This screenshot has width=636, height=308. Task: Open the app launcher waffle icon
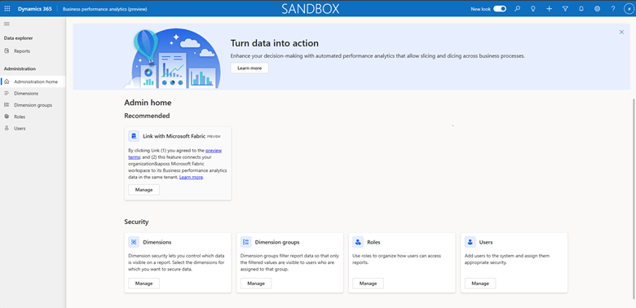click(7, 8)
